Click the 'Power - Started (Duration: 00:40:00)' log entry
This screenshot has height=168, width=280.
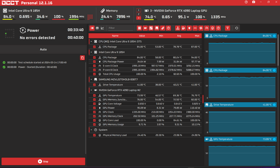tap(38, 67)
